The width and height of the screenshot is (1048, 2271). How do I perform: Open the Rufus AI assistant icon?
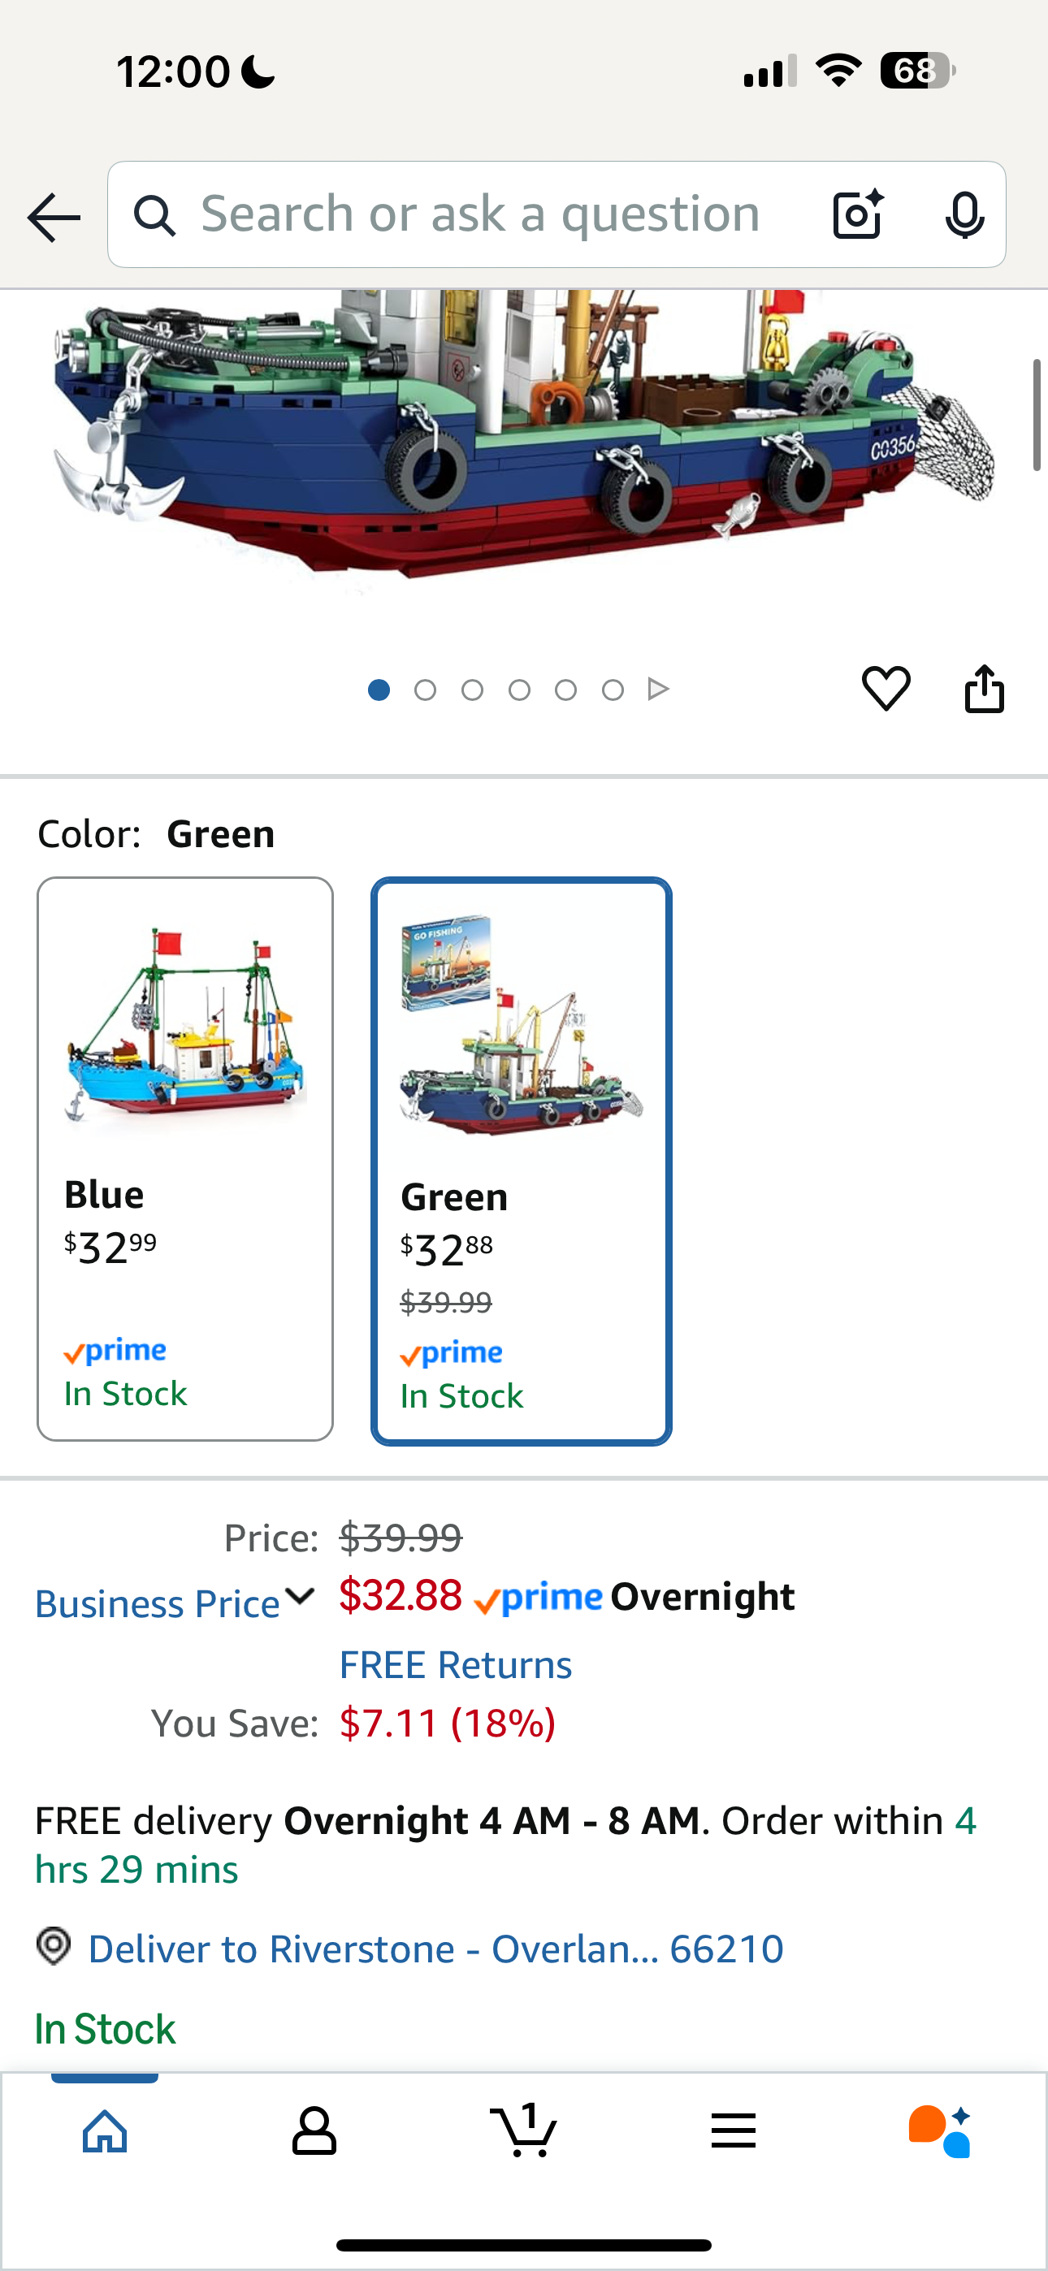pos(939,2130)
